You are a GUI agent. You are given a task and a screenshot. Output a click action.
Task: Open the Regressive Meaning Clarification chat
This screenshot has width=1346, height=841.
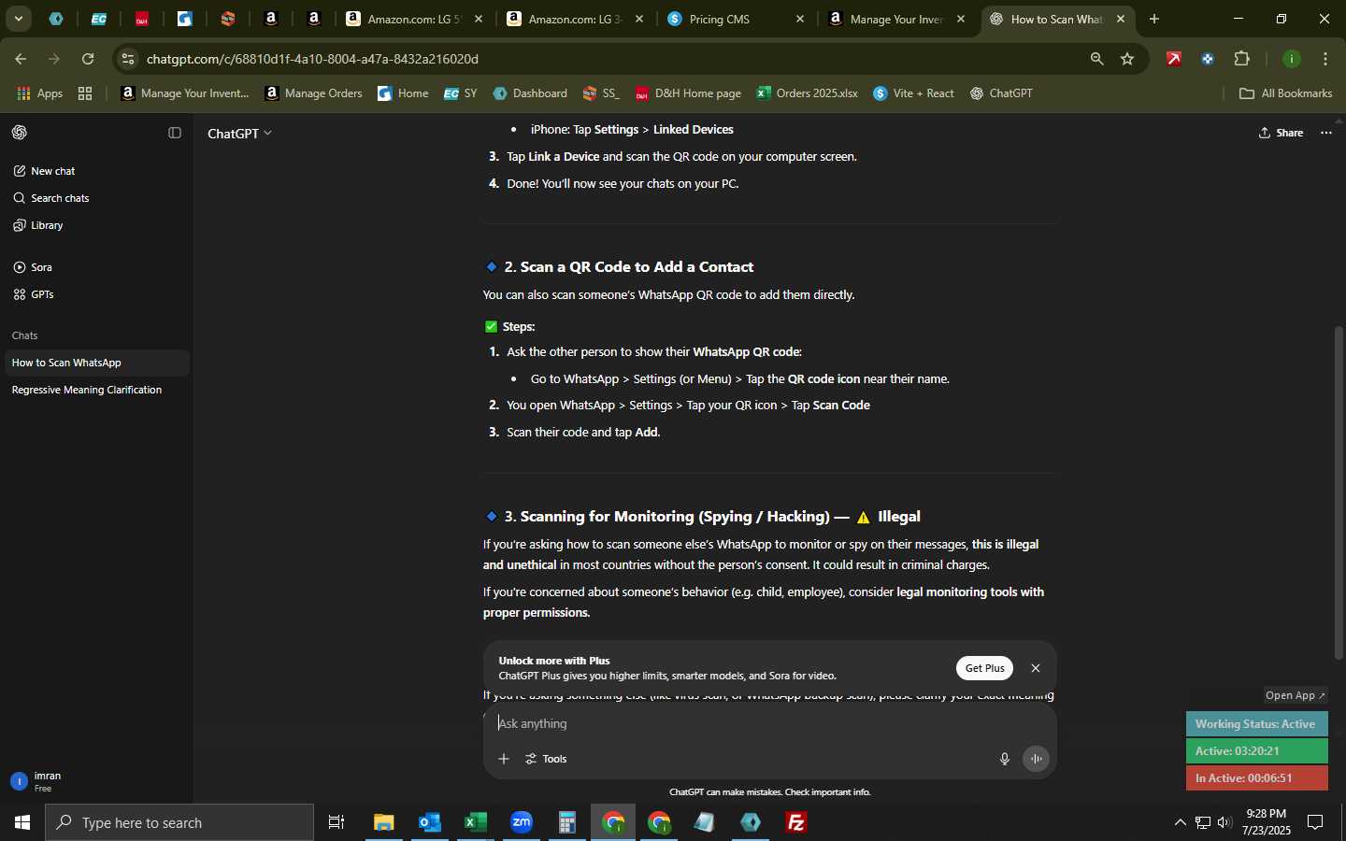pos(97,390)
